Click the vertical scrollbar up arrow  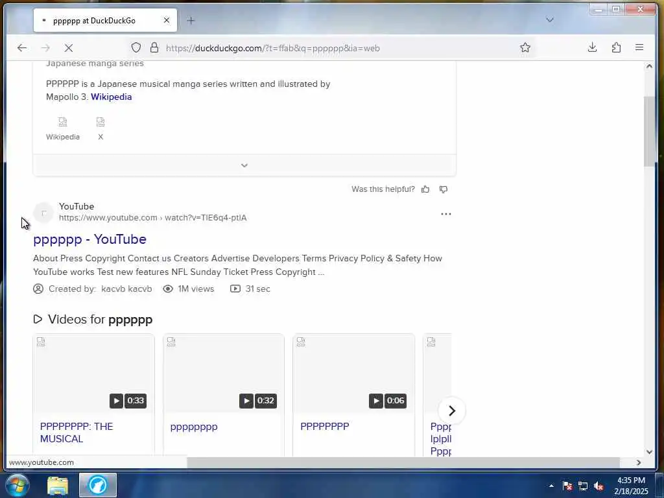coord(649,67)
